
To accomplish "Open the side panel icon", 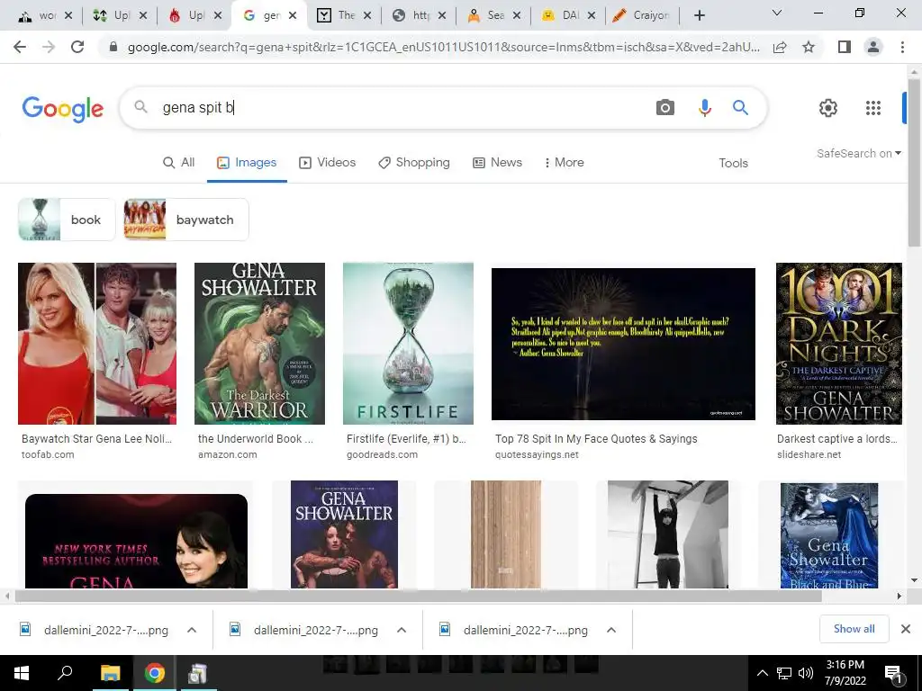I will pos(844,47).
